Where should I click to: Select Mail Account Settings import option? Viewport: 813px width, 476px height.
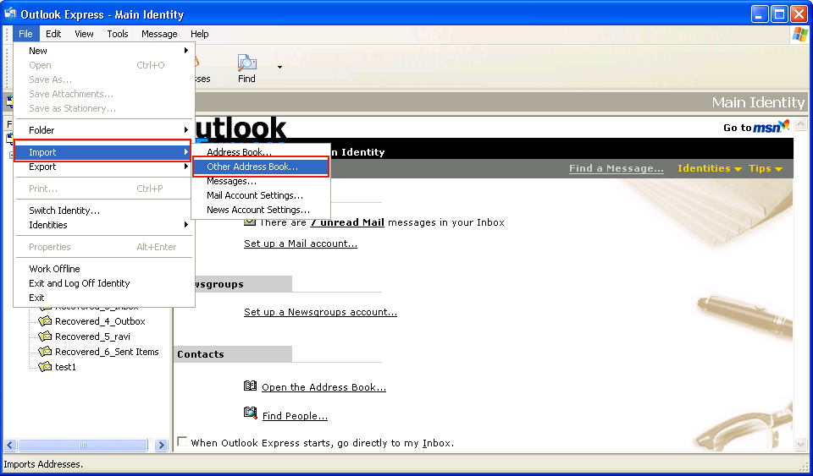pos(261,195)
